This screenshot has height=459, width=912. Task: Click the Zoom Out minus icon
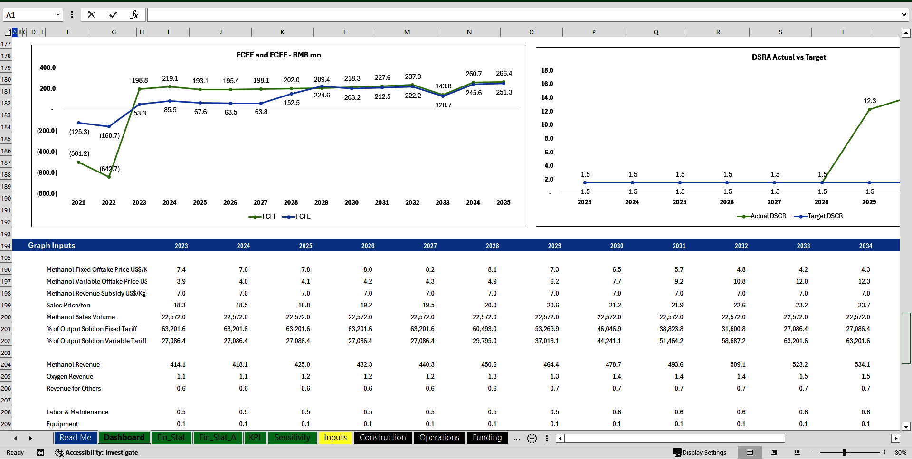tap(815, 452)
